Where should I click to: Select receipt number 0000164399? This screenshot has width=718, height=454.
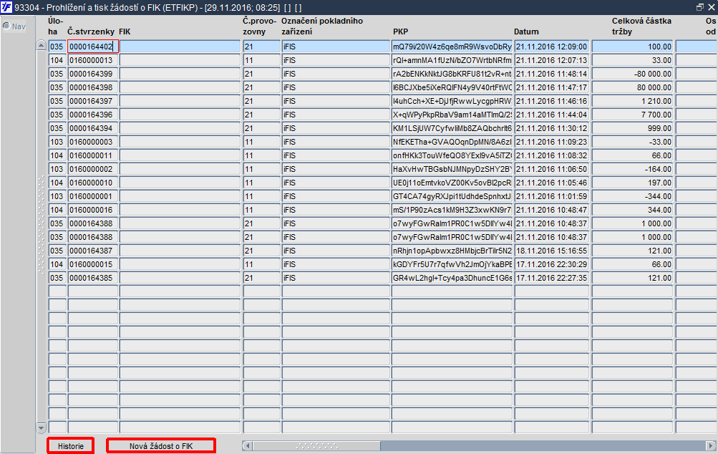93,74
